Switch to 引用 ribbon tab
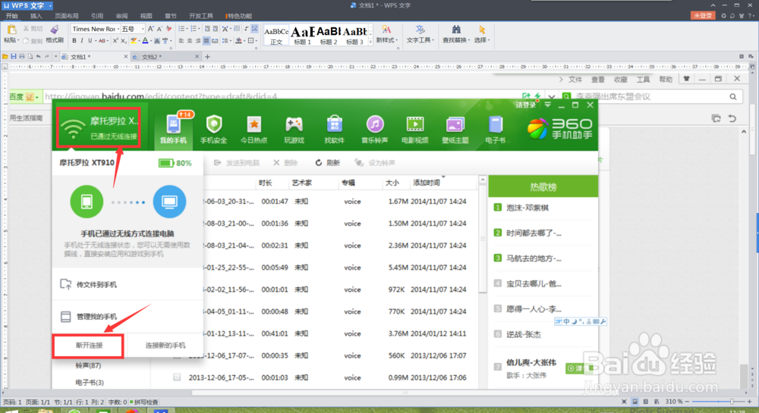The width and height of the screenshot is (759, 413). click(x=97, y=16)
